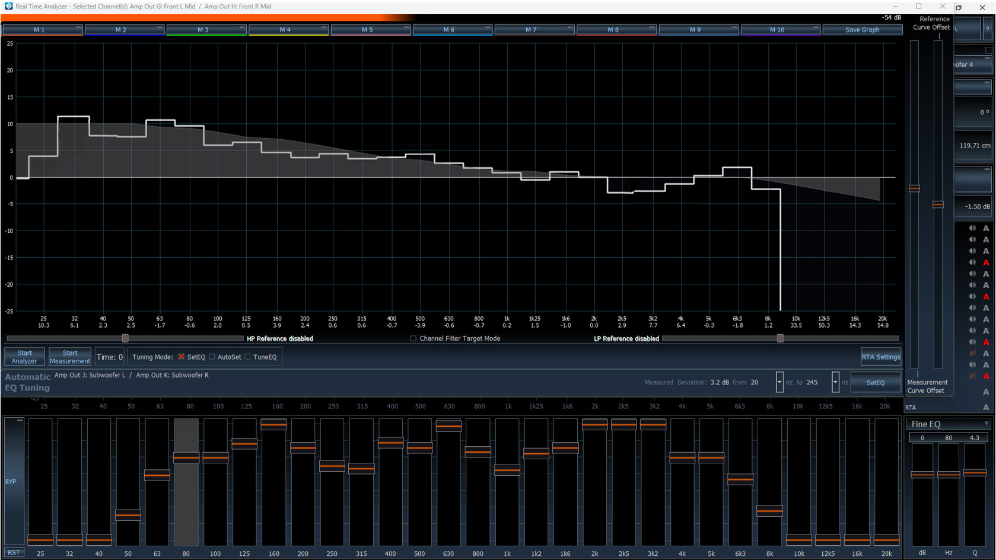Click minus icon on M 1 tab
This screenshot has width=996, height=560.
coord(78,28)
